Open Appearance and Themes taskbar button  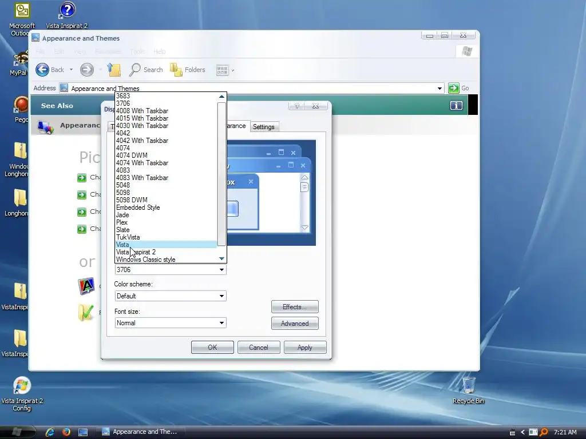pyautogui.click(x=140, y=432)
